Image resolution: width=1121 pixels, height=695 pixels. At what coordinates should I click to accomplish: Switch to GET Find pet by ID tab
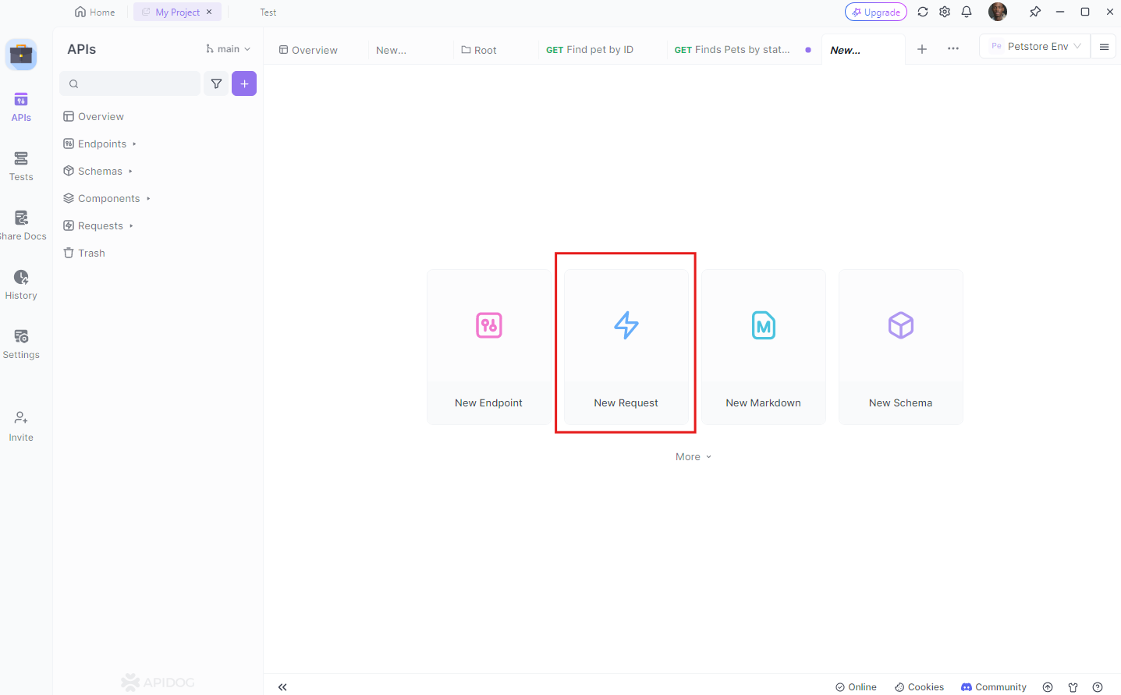(x=590, y=50)
